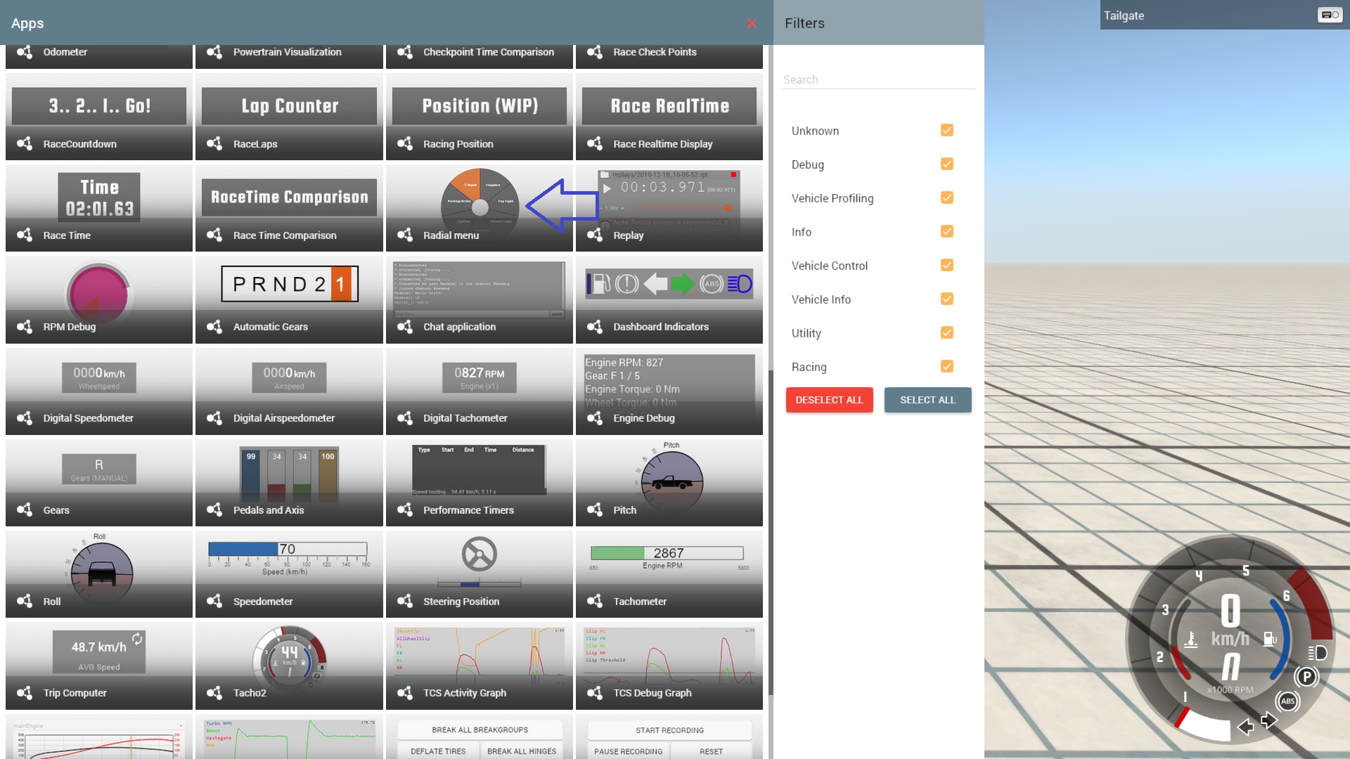
Task: Click the app icon beside Pitch
Action: click(x=594, y=510)
